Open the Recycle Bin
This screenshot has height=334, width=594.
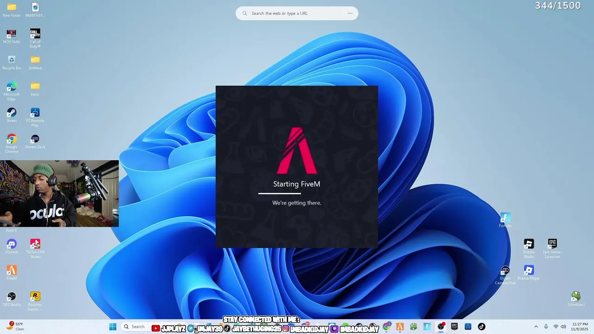click(x=12, y=63)
